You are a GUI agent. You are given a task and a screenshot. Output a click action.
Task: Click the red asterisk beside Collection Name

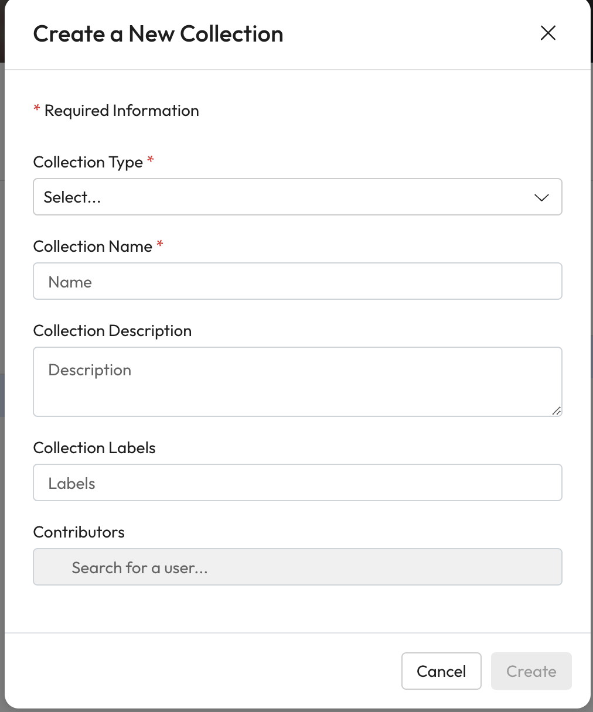click(160, 244)
